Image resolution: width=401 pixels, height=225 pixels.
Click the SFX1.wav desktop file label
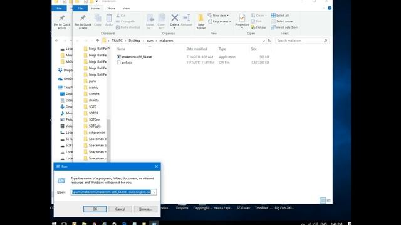244,208
